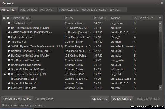Screen dimensions: 165x109
Task: Click shield icon of Be OnLime Public row
Action: pos(9,56)
